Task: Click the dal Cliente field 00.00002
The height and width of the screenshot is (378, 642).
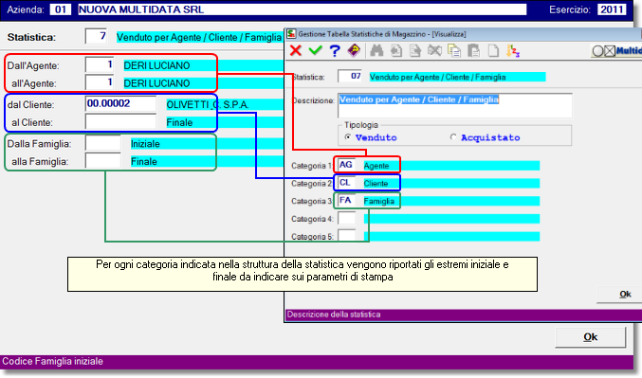Action: (120, 104)
